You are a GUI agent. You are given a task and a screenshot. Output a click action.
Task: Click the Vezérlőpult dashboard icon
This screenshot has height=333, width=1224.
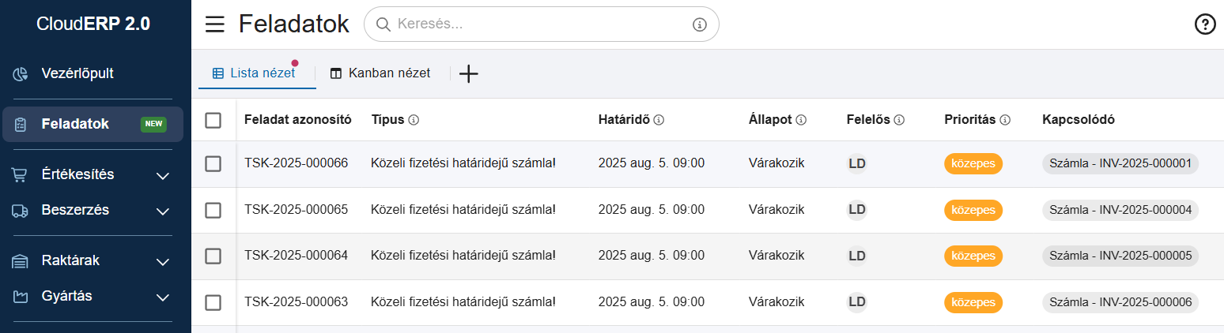point(21,74)
